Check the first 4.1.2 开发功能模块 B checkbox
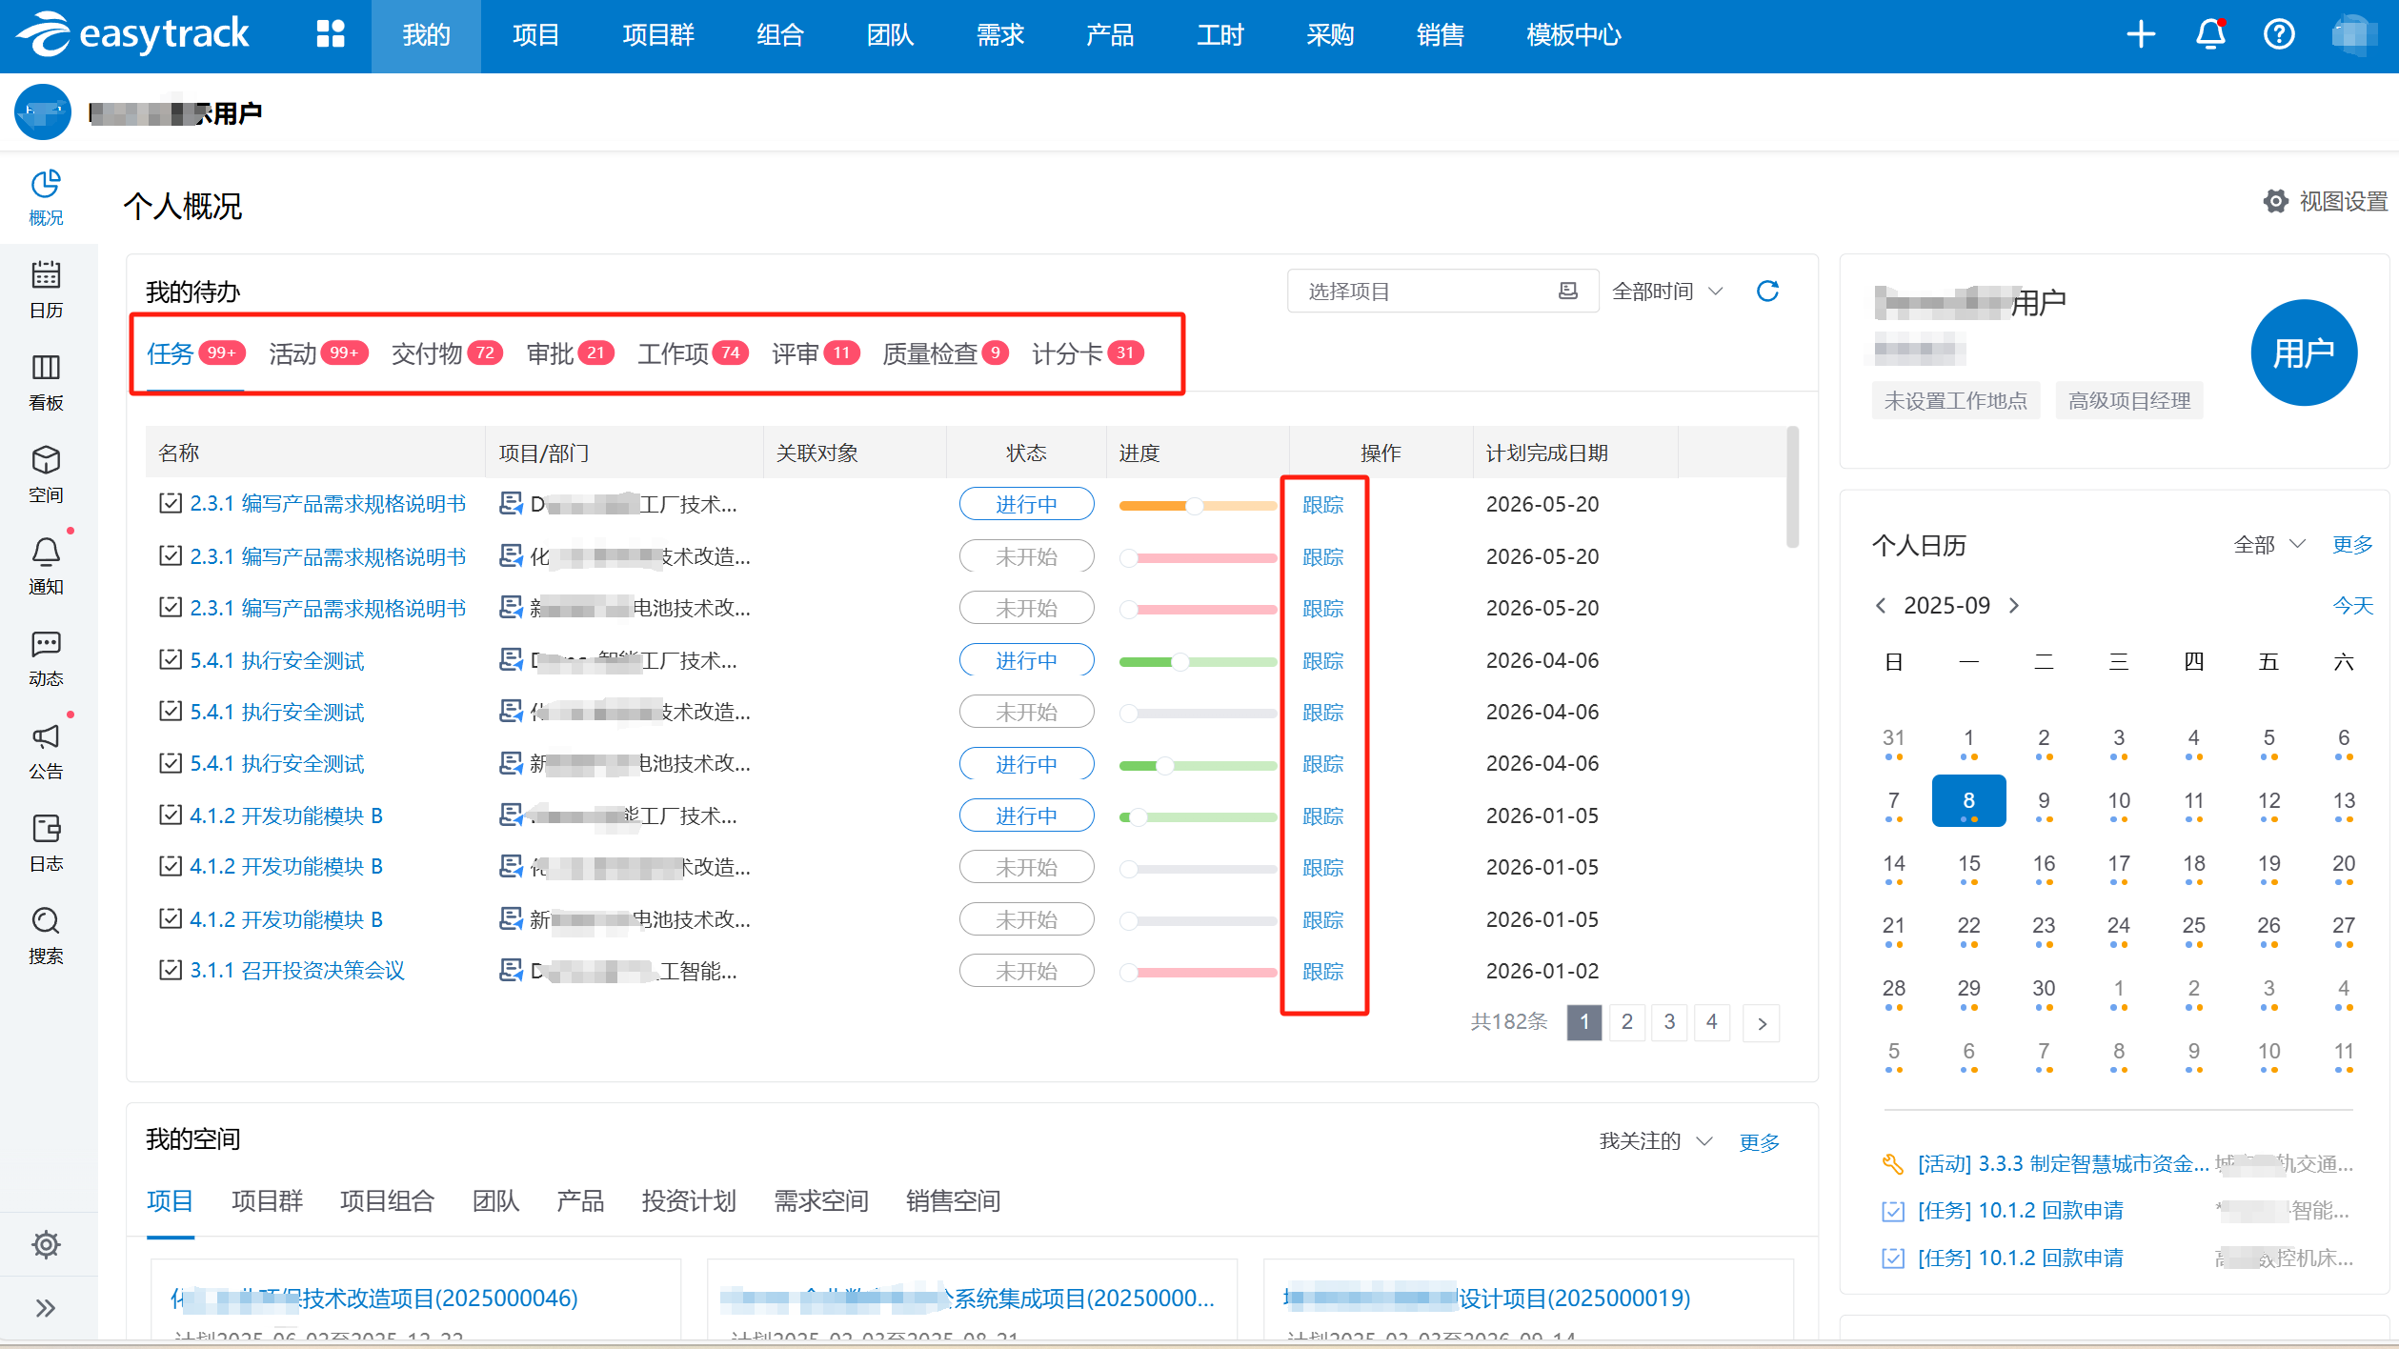The width and height of the screenshot is (2399, 1349). [171, 815]
